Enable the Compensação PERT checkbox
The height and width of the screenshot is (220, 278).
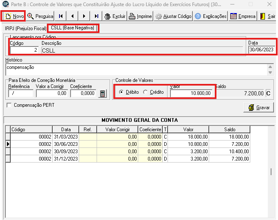point(9,105)
